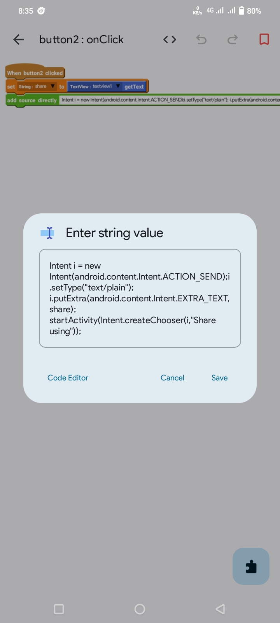This screenshot has height=623, width=280.
Task: Click the undo arrow icon
Action: pyautogui.click(x=201, y=39)
